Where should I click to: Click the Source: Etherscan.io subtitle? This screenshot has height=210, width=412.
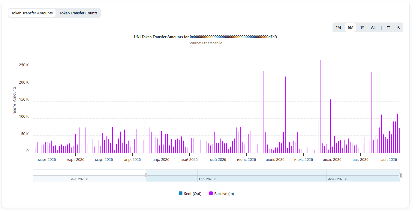pyautogui.click(x=206, y=43)
